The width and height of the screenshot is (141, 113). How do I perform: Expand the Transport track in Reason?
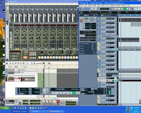[x=7, y=70]
